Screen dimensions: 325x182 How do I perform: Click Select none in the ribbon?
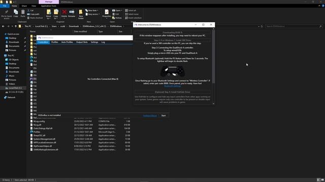pos(132,14)
